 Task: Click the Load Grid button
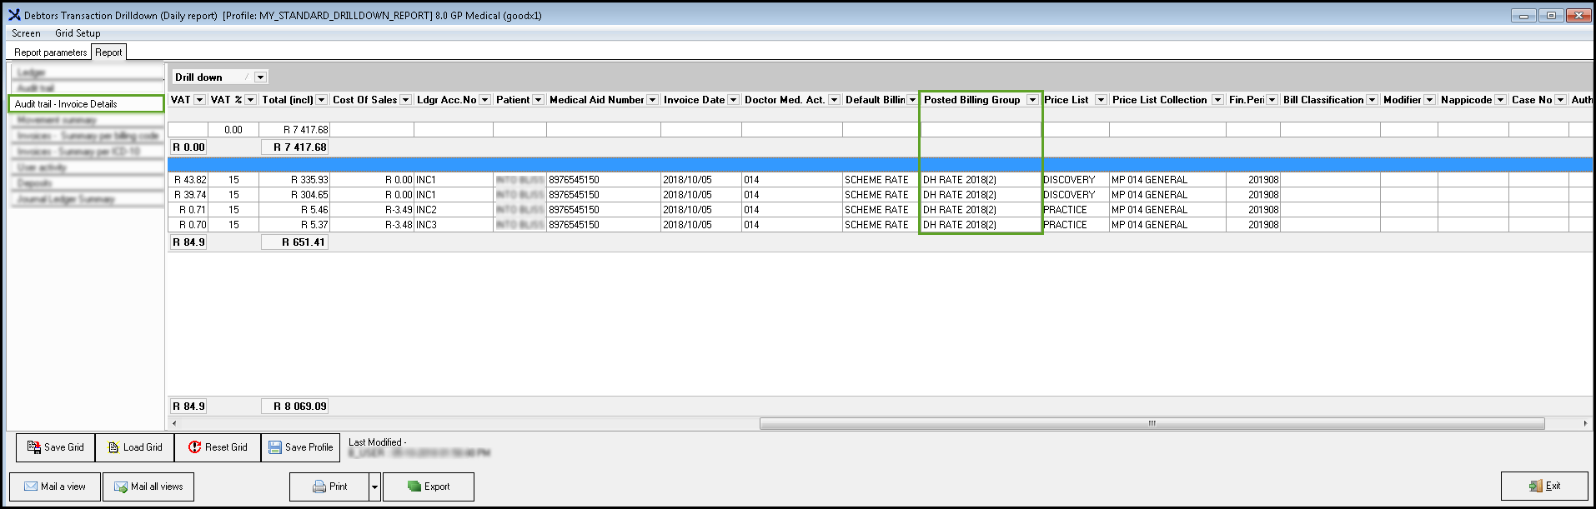coord(134,447)
